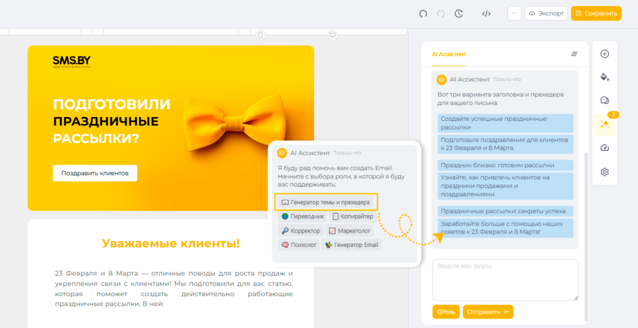Click the Поздравить клиентов button in email
638x328 pixels.
(x=95, y=173)
